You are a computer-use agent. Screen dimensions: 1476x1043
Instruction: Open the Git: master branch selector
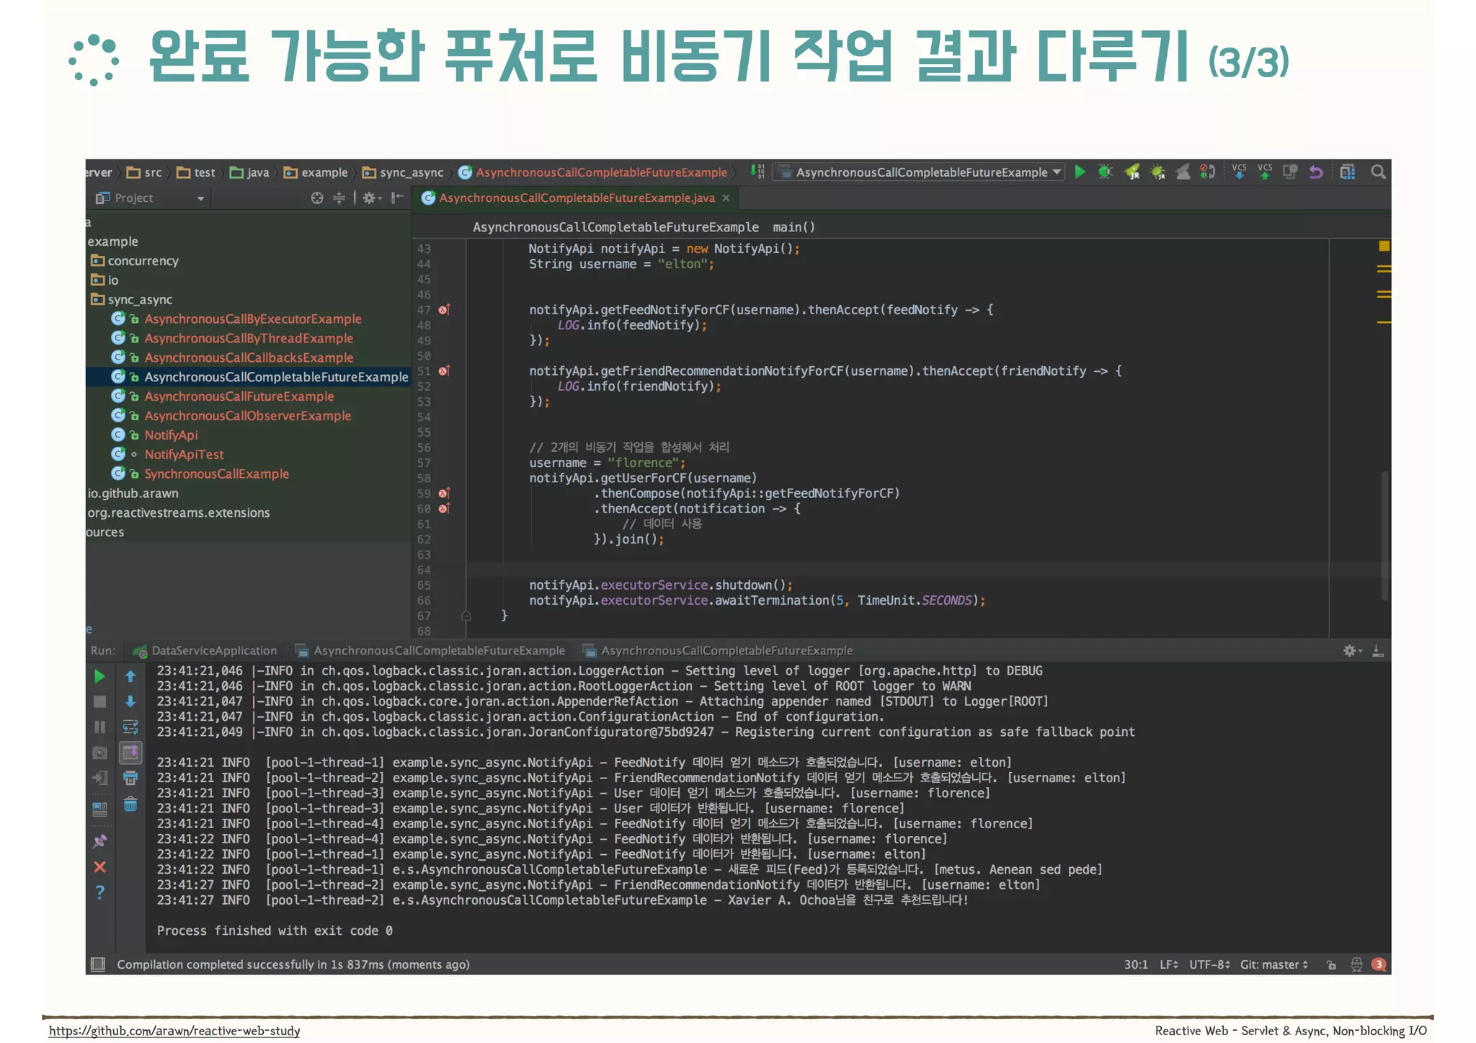click(x=1273, y=964)
